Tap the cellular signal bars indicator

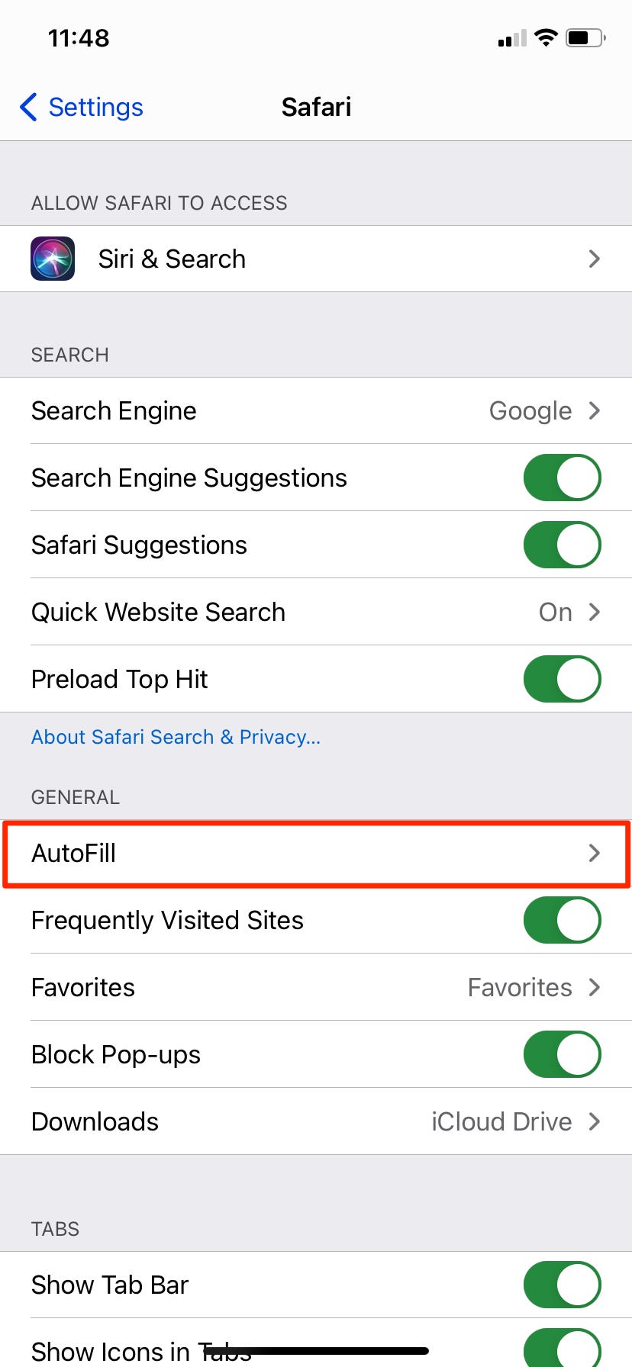click(510, 38)
